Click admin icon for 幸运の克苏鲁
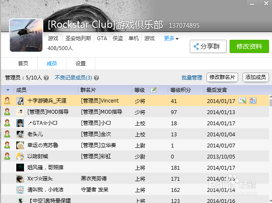272x203 pixels. [x=7, y=145]
